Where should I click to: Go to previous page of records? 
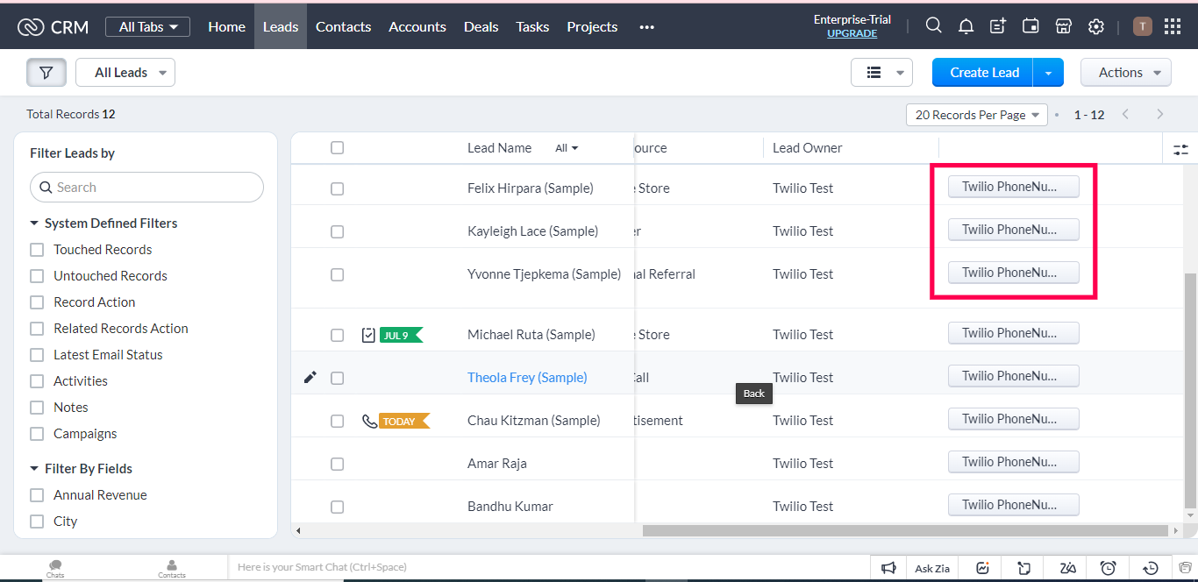pyautogui.click(x=1126, y=114)
